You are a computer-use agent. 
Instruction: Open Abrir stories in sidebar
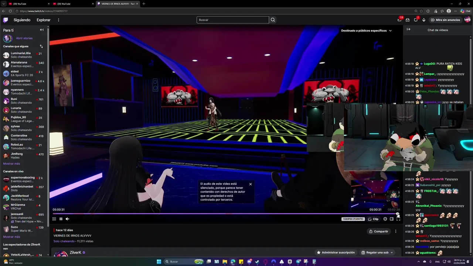click(x=24, y=38)
